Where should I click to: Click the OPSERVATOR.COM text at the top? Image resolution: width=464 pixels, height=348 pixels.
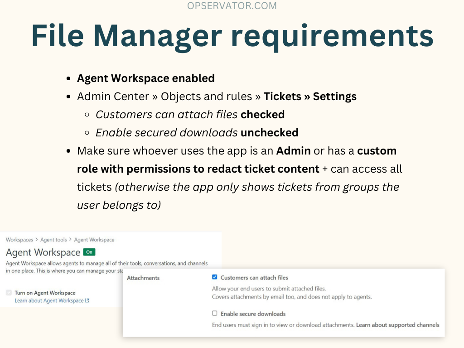[232, 6]
